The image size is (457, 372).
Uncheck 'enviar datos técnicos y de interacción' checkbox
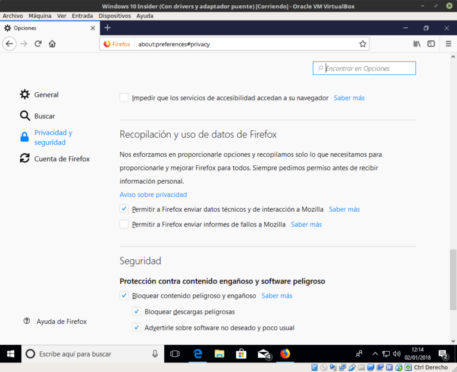tap(124, 209)
